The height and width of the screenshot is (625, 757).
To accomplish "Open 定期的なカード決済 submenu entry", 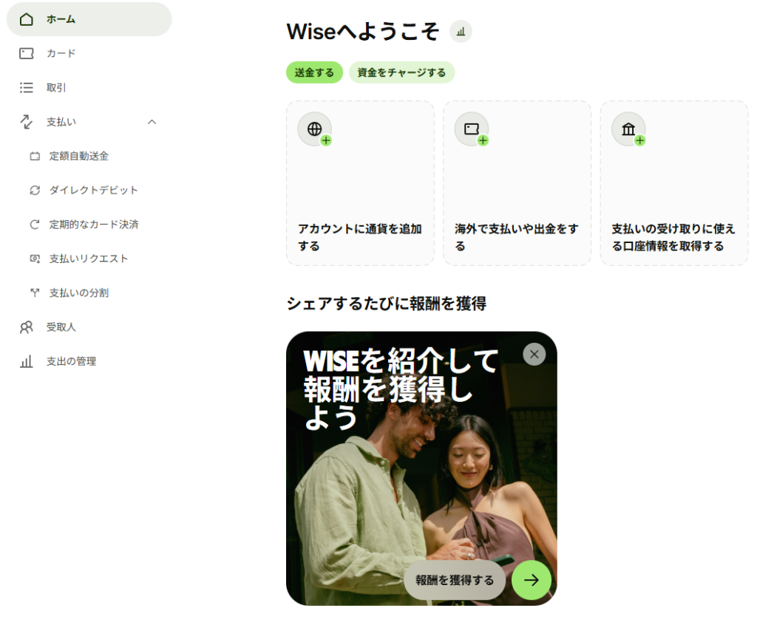I will pos(94,225).
